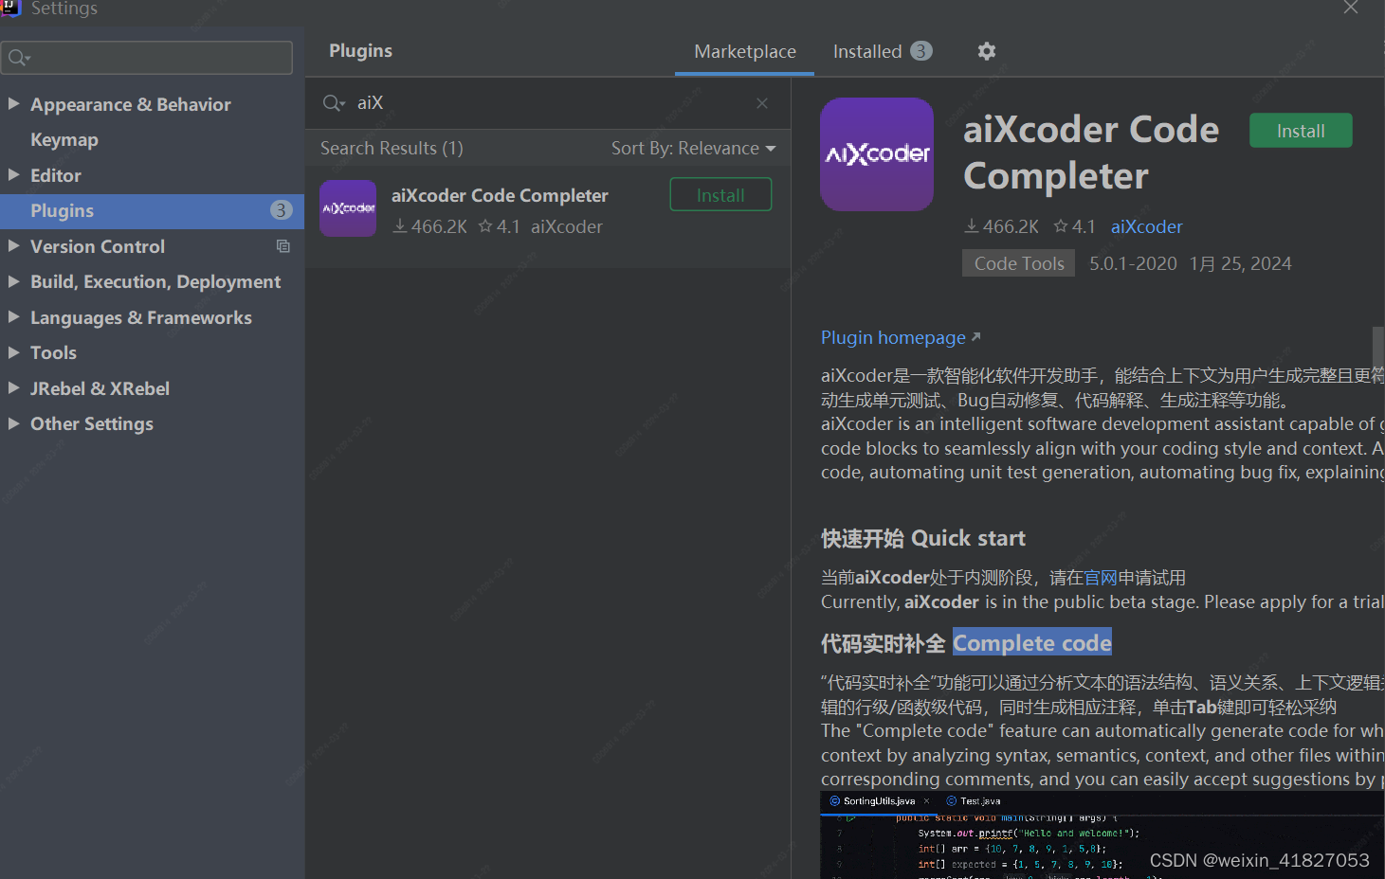Click the Plugins badge showing 3
Image resolution: width=1385 pixels, height=879 pixels.
(281, 210)
